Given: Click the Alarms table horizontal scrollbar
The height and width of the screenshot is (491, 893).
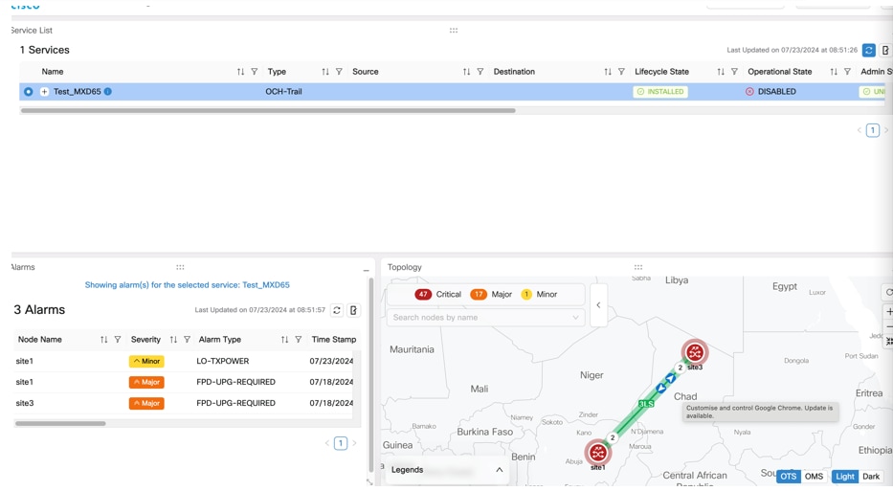Looking at the screenshot, I should coord(60,423).
